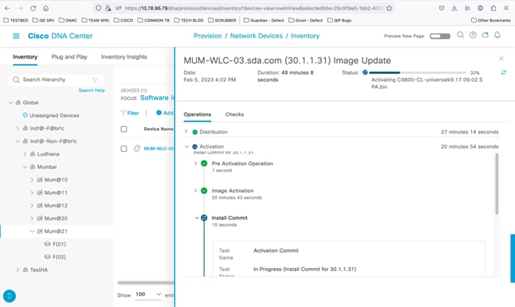Image resolution: width=515 pixels, height=307 pixels.
Task: Expand the Mum@10 building node
Action: click(x=32, y=180)
